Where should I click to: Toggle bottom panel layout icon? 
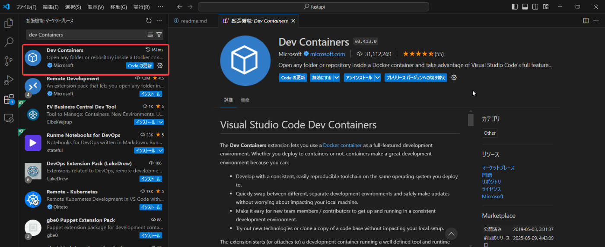(525, 7)
